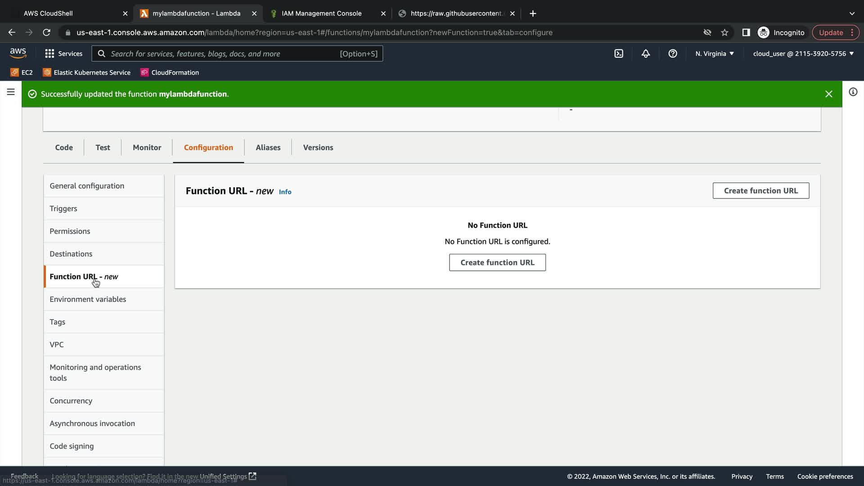
Task: Switch to the Monitor tab
Action: click(x=147, y=148)
